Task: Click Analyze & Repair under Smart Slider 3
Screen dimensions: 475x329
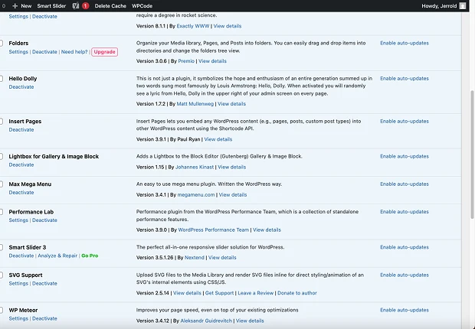Action: pos(57,256)
